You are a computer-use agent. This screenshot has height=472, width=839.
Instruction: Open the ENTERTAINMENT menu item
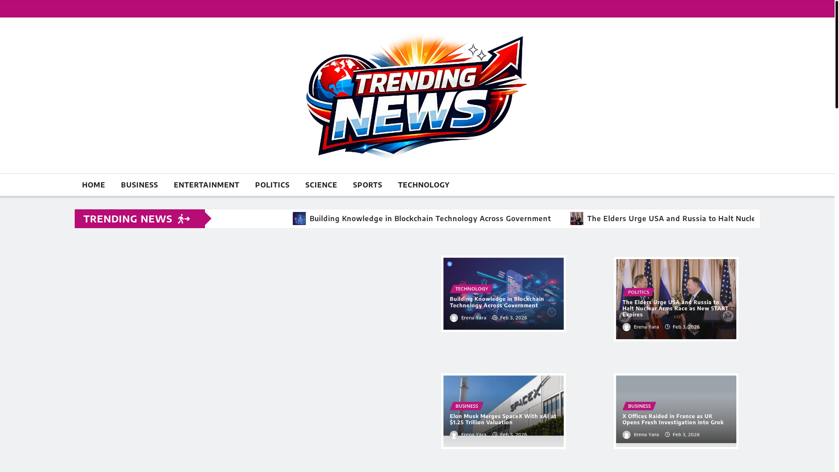206,185
